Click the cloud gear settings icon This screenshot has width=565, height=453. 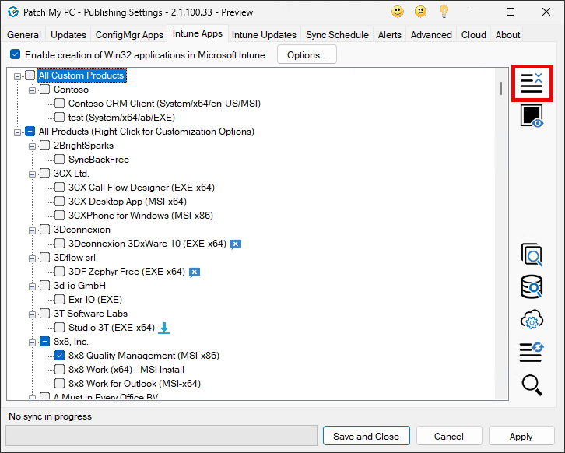pos(532,320)
